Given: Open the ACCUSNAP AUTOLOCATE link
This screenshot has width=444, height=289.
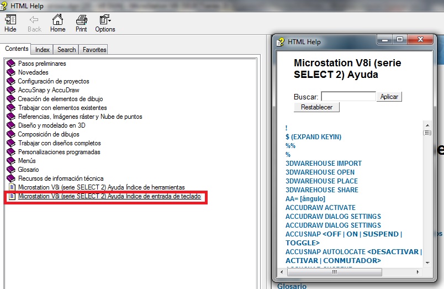Looking at the screenshot, I should (x=353, y=256).
